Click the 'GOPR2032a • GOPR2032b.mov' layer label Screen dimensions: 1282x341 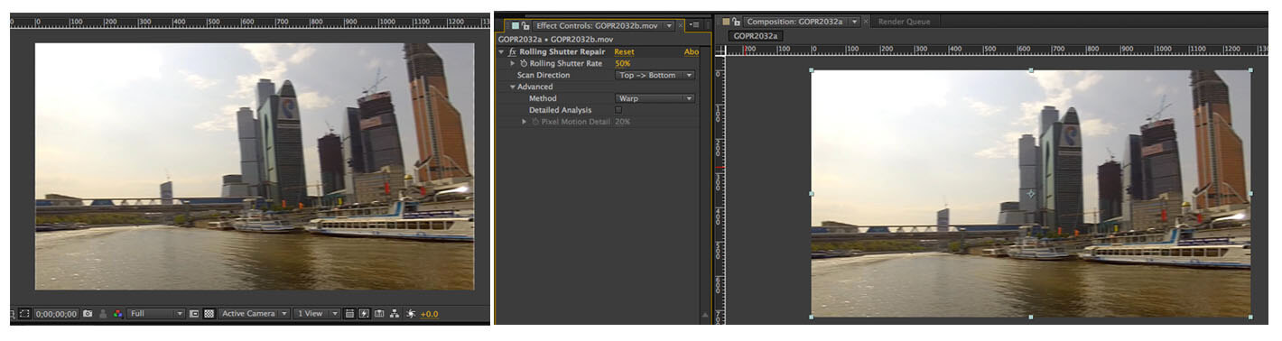556,39
